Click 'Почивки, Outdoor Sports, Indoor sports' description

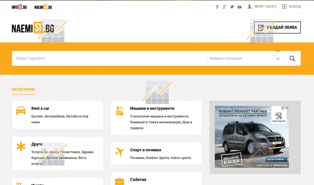coord(161,158)
